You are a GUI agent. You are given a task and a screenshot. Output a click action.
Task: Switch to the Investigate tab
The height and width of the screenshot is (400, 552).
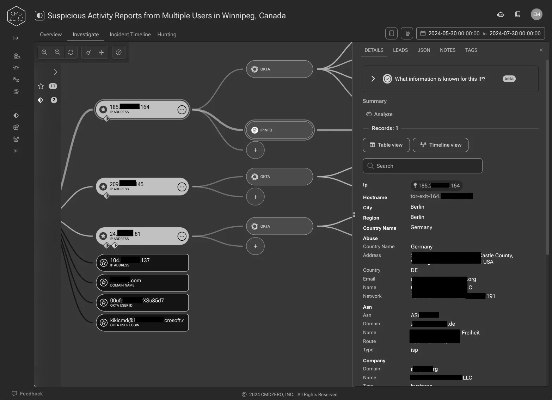coord(86,35)
